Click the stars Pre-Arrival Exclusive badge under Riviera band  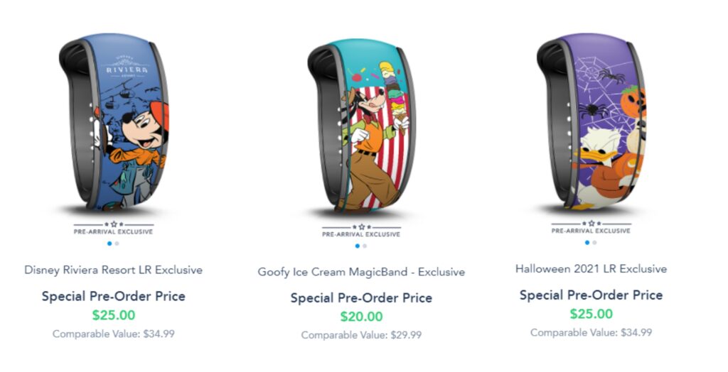tap(114, 228)
